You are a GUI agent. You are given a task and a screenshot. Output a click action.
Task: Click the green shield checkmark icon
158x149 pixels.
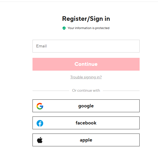pyautogui.click(x=64, y=28)
